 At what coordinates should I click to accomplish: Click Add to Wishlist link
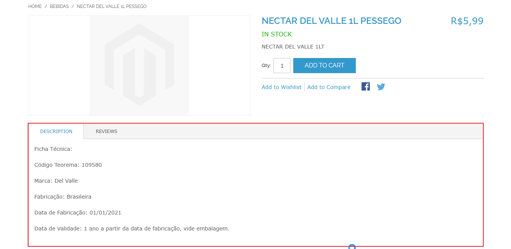tap(281, 87)
